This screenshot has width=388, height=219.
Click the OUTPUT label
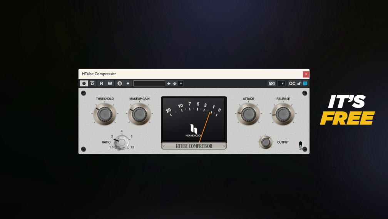tap(283, 142)
